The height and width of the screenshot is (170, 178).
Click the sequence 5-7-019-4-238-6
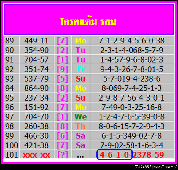tap(132, 79)
